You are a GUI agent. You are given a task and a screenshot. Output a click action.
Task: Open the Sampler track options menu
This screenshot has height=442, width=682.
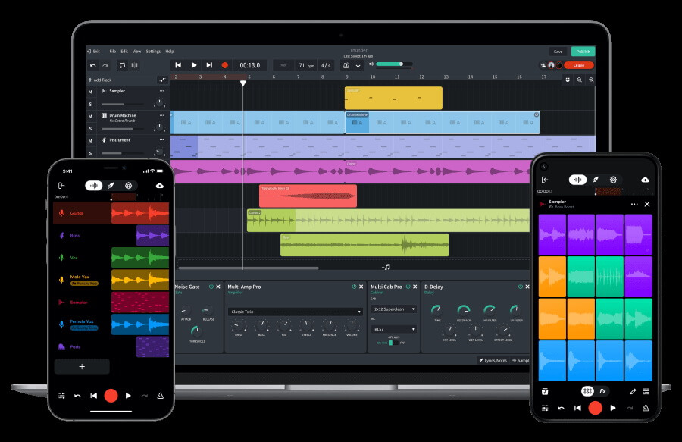point(162,91)
